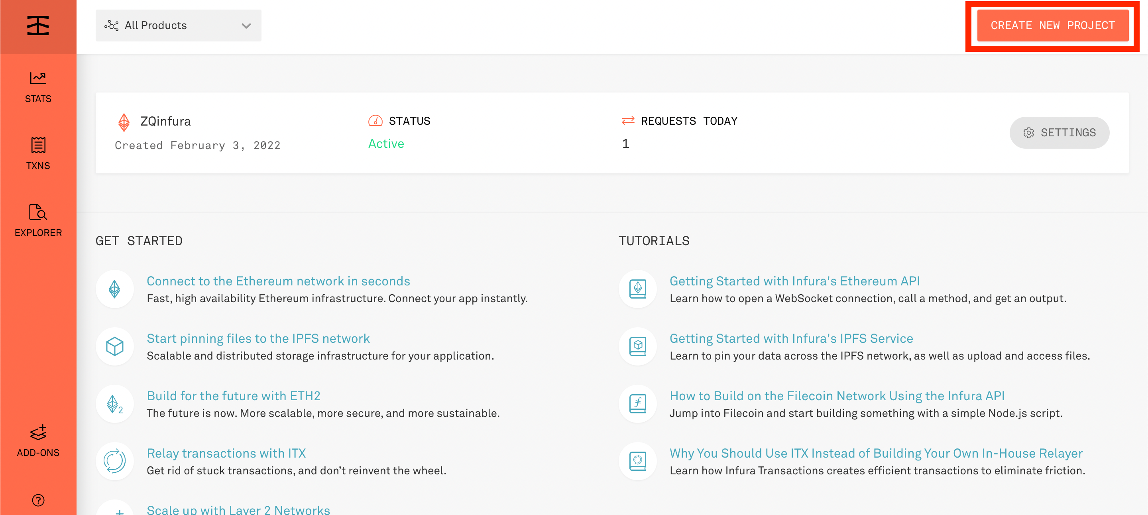Open Relay transactions with ITX link
This screenshot has height=515, width=1148.
point(226,453)
